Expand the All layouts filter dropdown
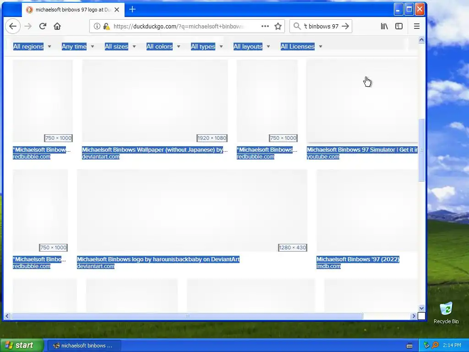Screen dimensions: 469x352 click(251, 46)
